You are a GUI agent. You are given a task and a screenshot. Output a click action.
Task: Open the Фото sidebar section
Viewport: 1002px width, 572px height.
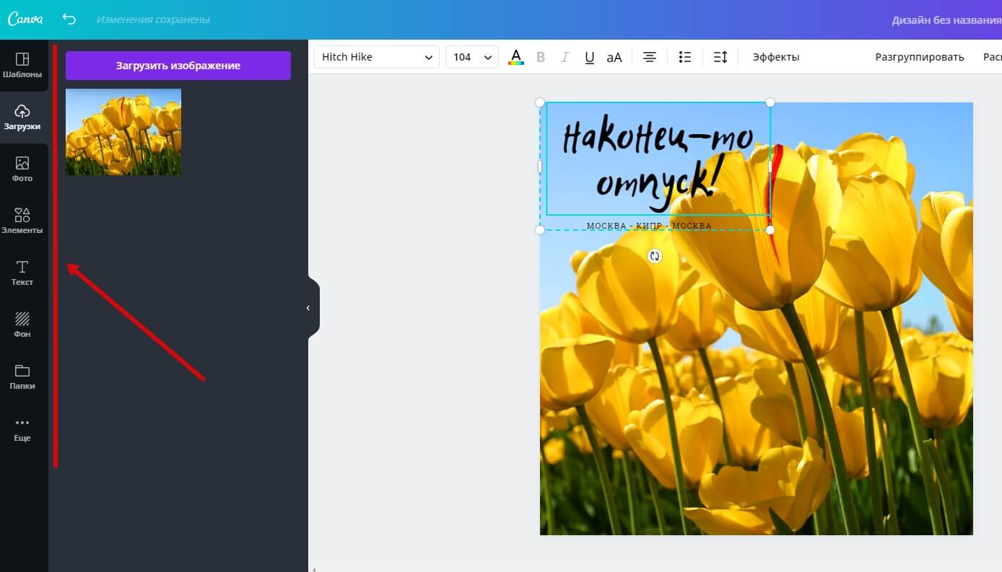tap(22, 170)
